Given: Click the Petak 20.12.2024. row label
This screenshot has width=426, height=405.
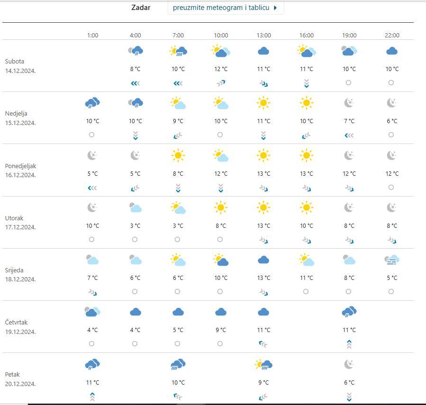Looking at the screenshot, I should point(20,379).
